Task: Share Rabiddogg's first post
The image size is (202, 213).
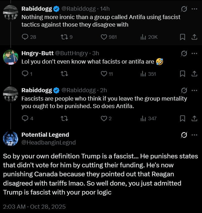Action: coord(194,37)
